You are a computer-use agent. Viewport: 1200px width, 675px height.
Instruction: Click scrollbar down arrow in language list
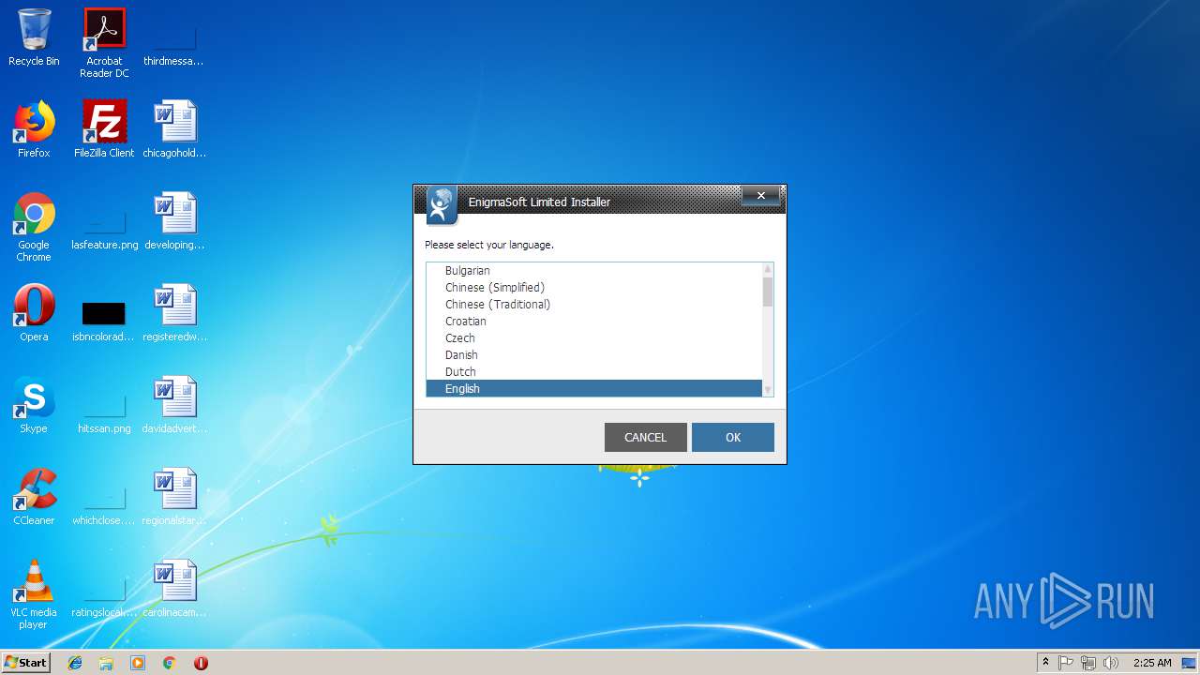(768, 390)
